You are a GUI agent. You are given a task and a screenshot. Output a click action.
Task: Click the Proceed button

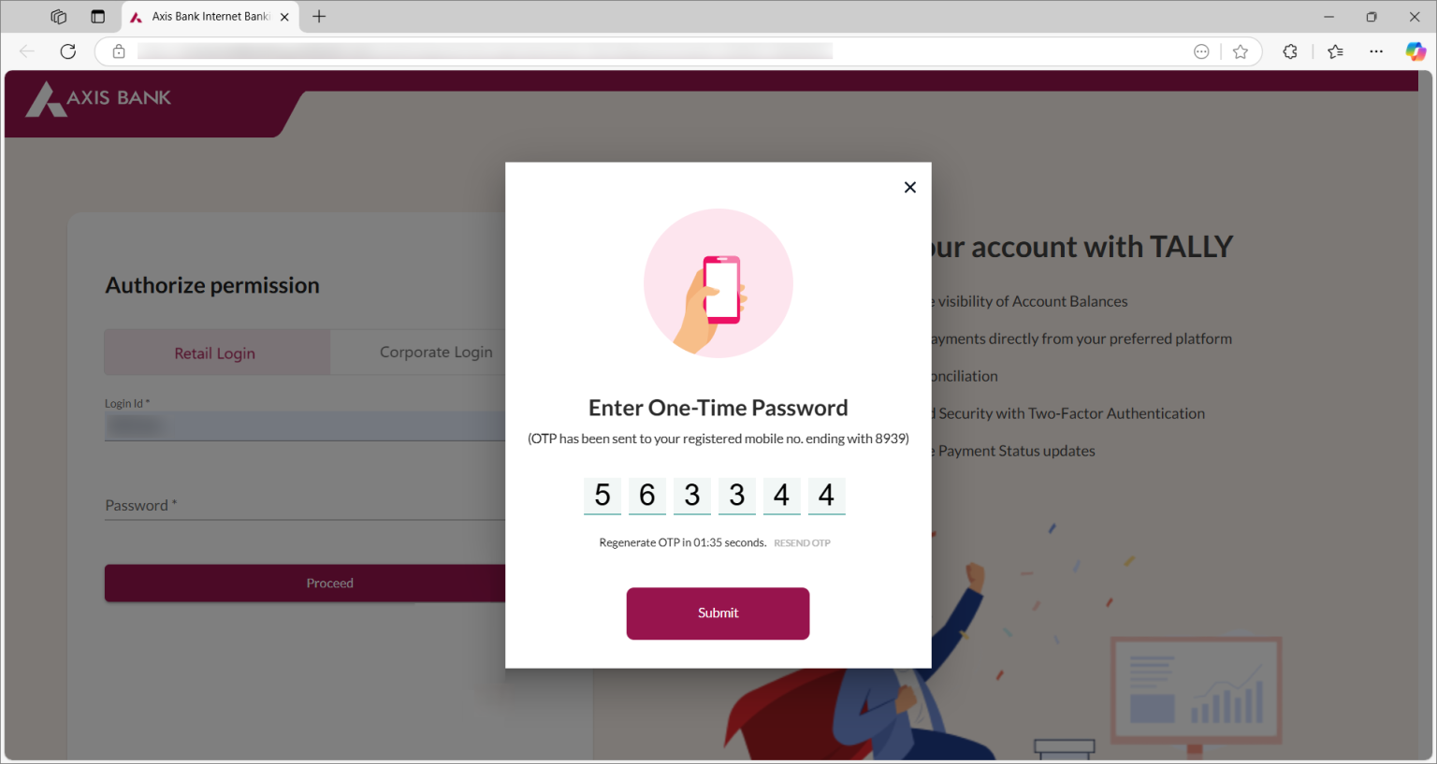click(329, 583)
